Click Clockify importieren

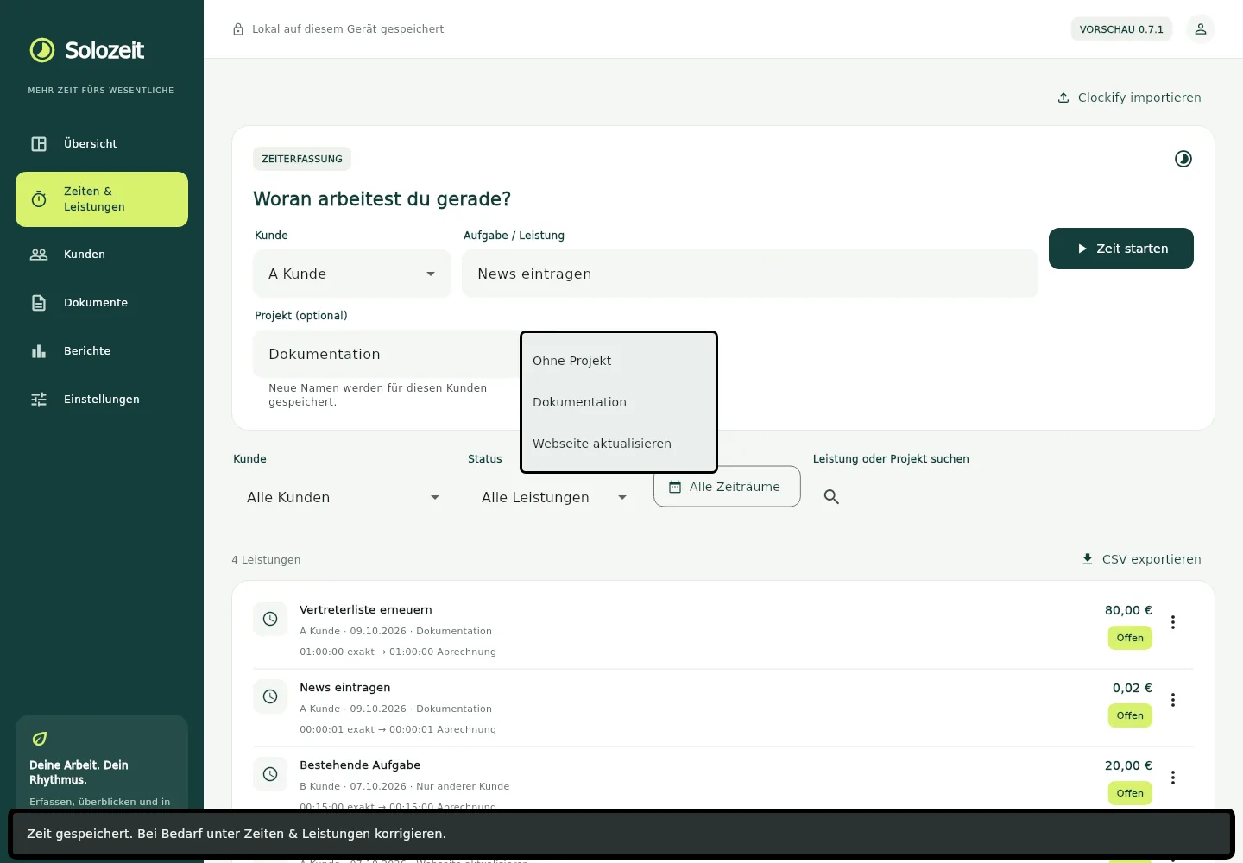point(1129,98)
